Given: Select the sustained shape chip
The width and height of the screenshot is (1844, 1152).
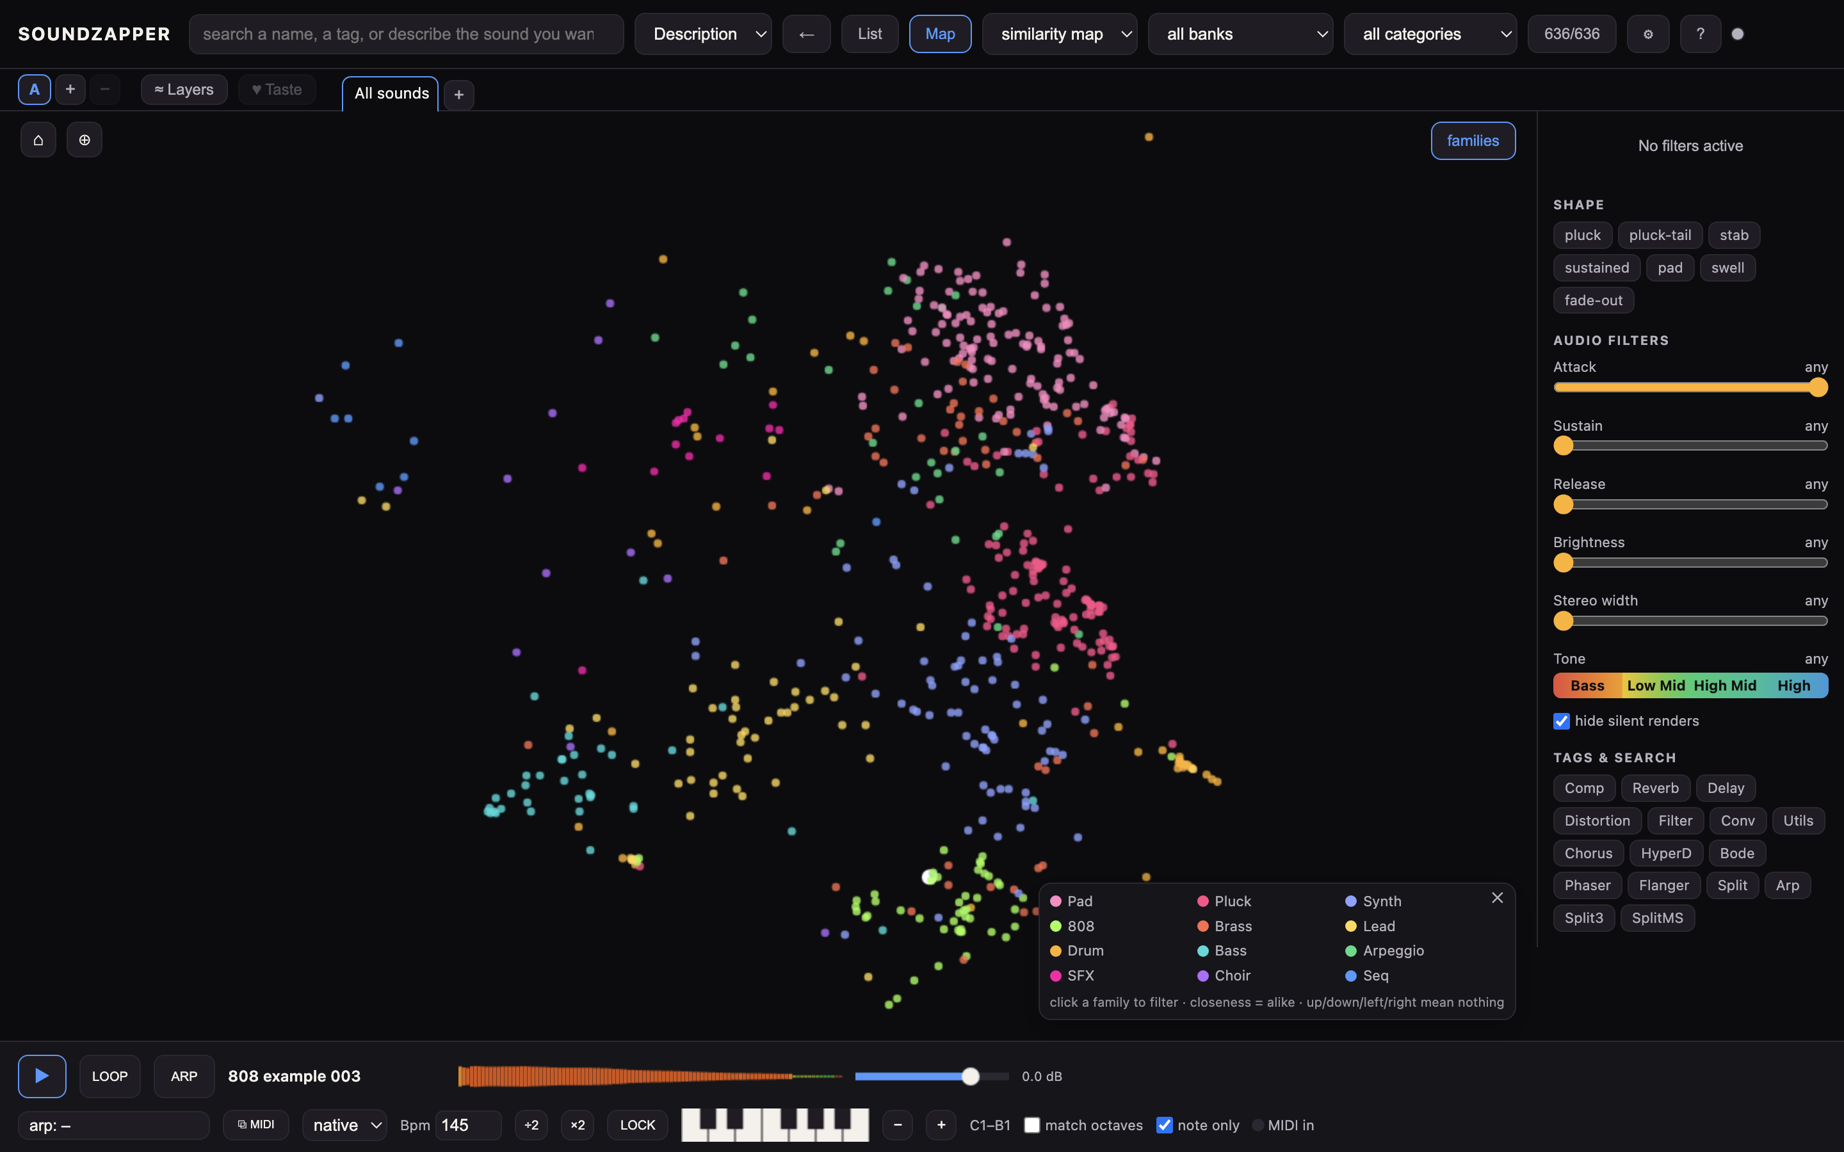Looking at the screenshot, I should [x=1596, y=268].
